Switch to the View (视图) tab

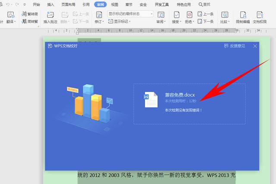115,4
